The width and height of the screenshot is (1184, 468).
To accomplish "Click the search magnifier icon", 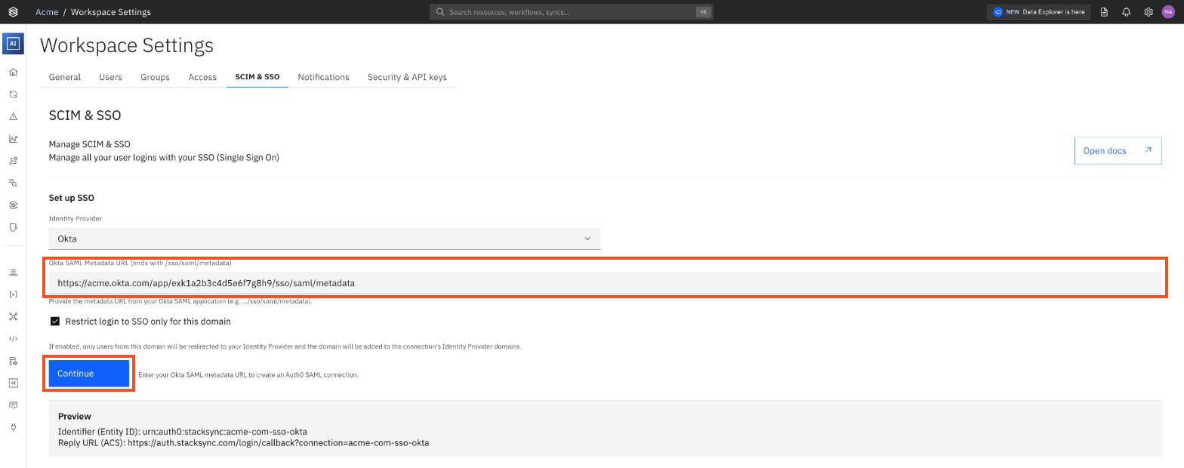I will pos(439,12).
